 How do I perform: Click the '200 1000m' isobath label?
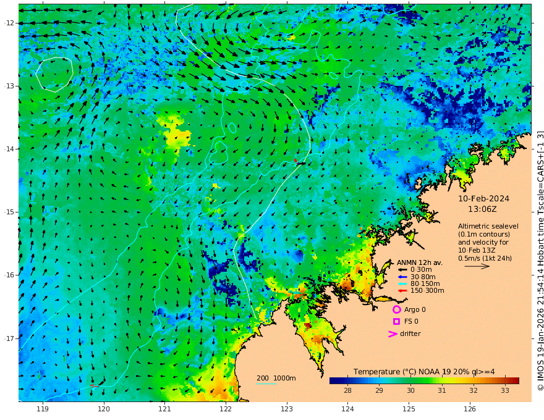[x=276, y=378]
